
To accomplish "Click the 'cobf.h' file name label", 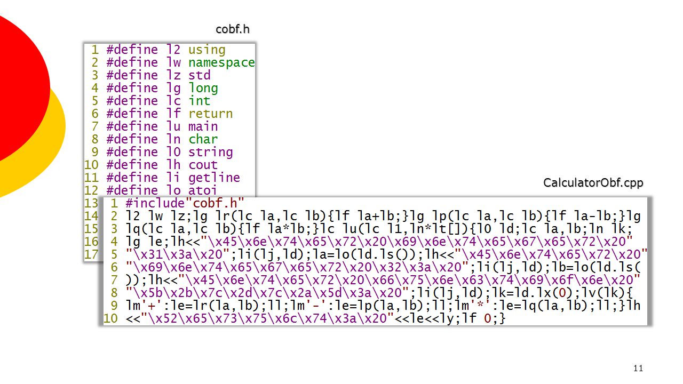I will tap(232, 29).
